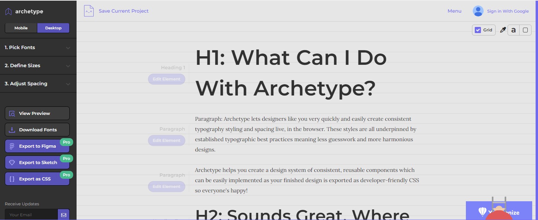
Task: Open the Menu link
Action: pos(454,11)
